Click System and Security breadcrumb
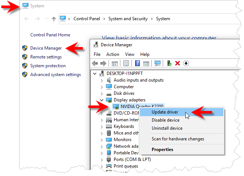The image size is (244, 176). click(x=128, y=19)
